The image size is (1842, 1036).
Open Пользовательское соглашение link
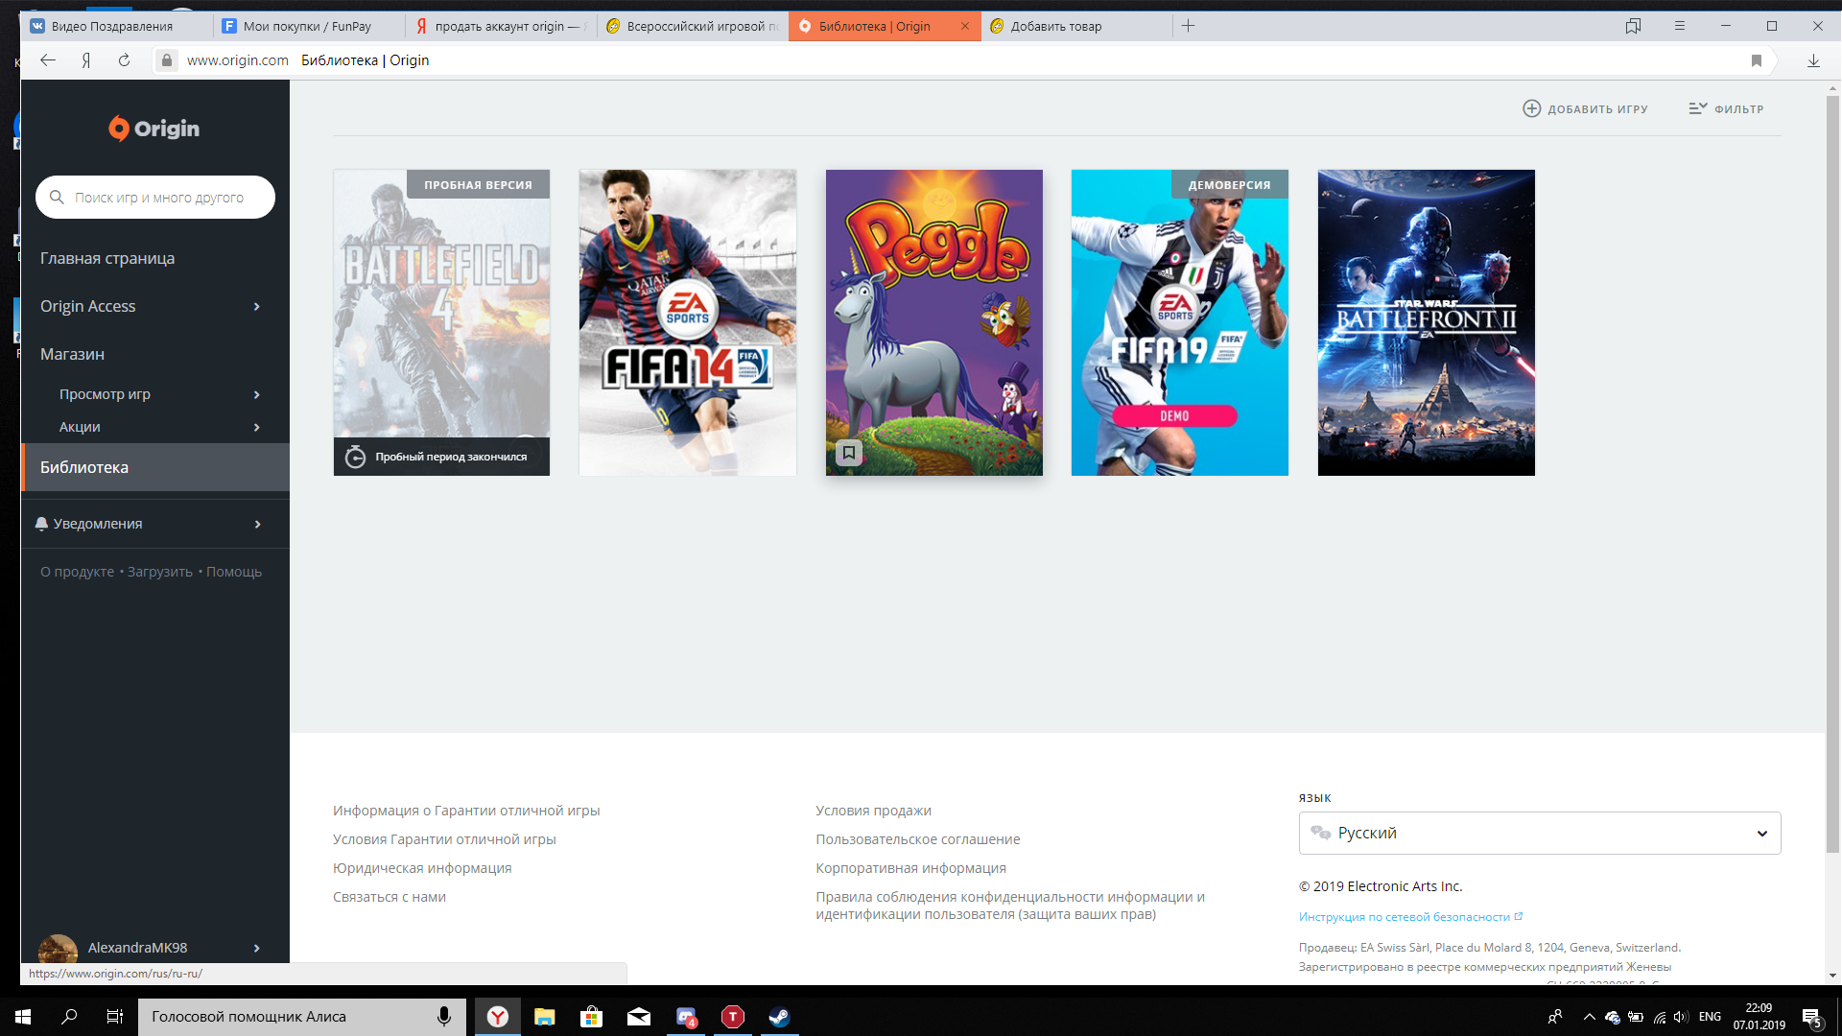(x=918, y=839)
